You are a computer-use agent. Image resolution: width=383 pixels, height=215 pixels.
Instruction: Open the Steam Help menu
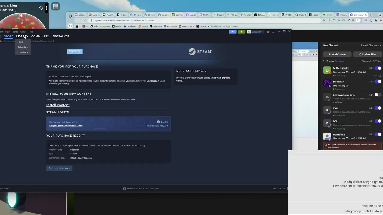31,32
